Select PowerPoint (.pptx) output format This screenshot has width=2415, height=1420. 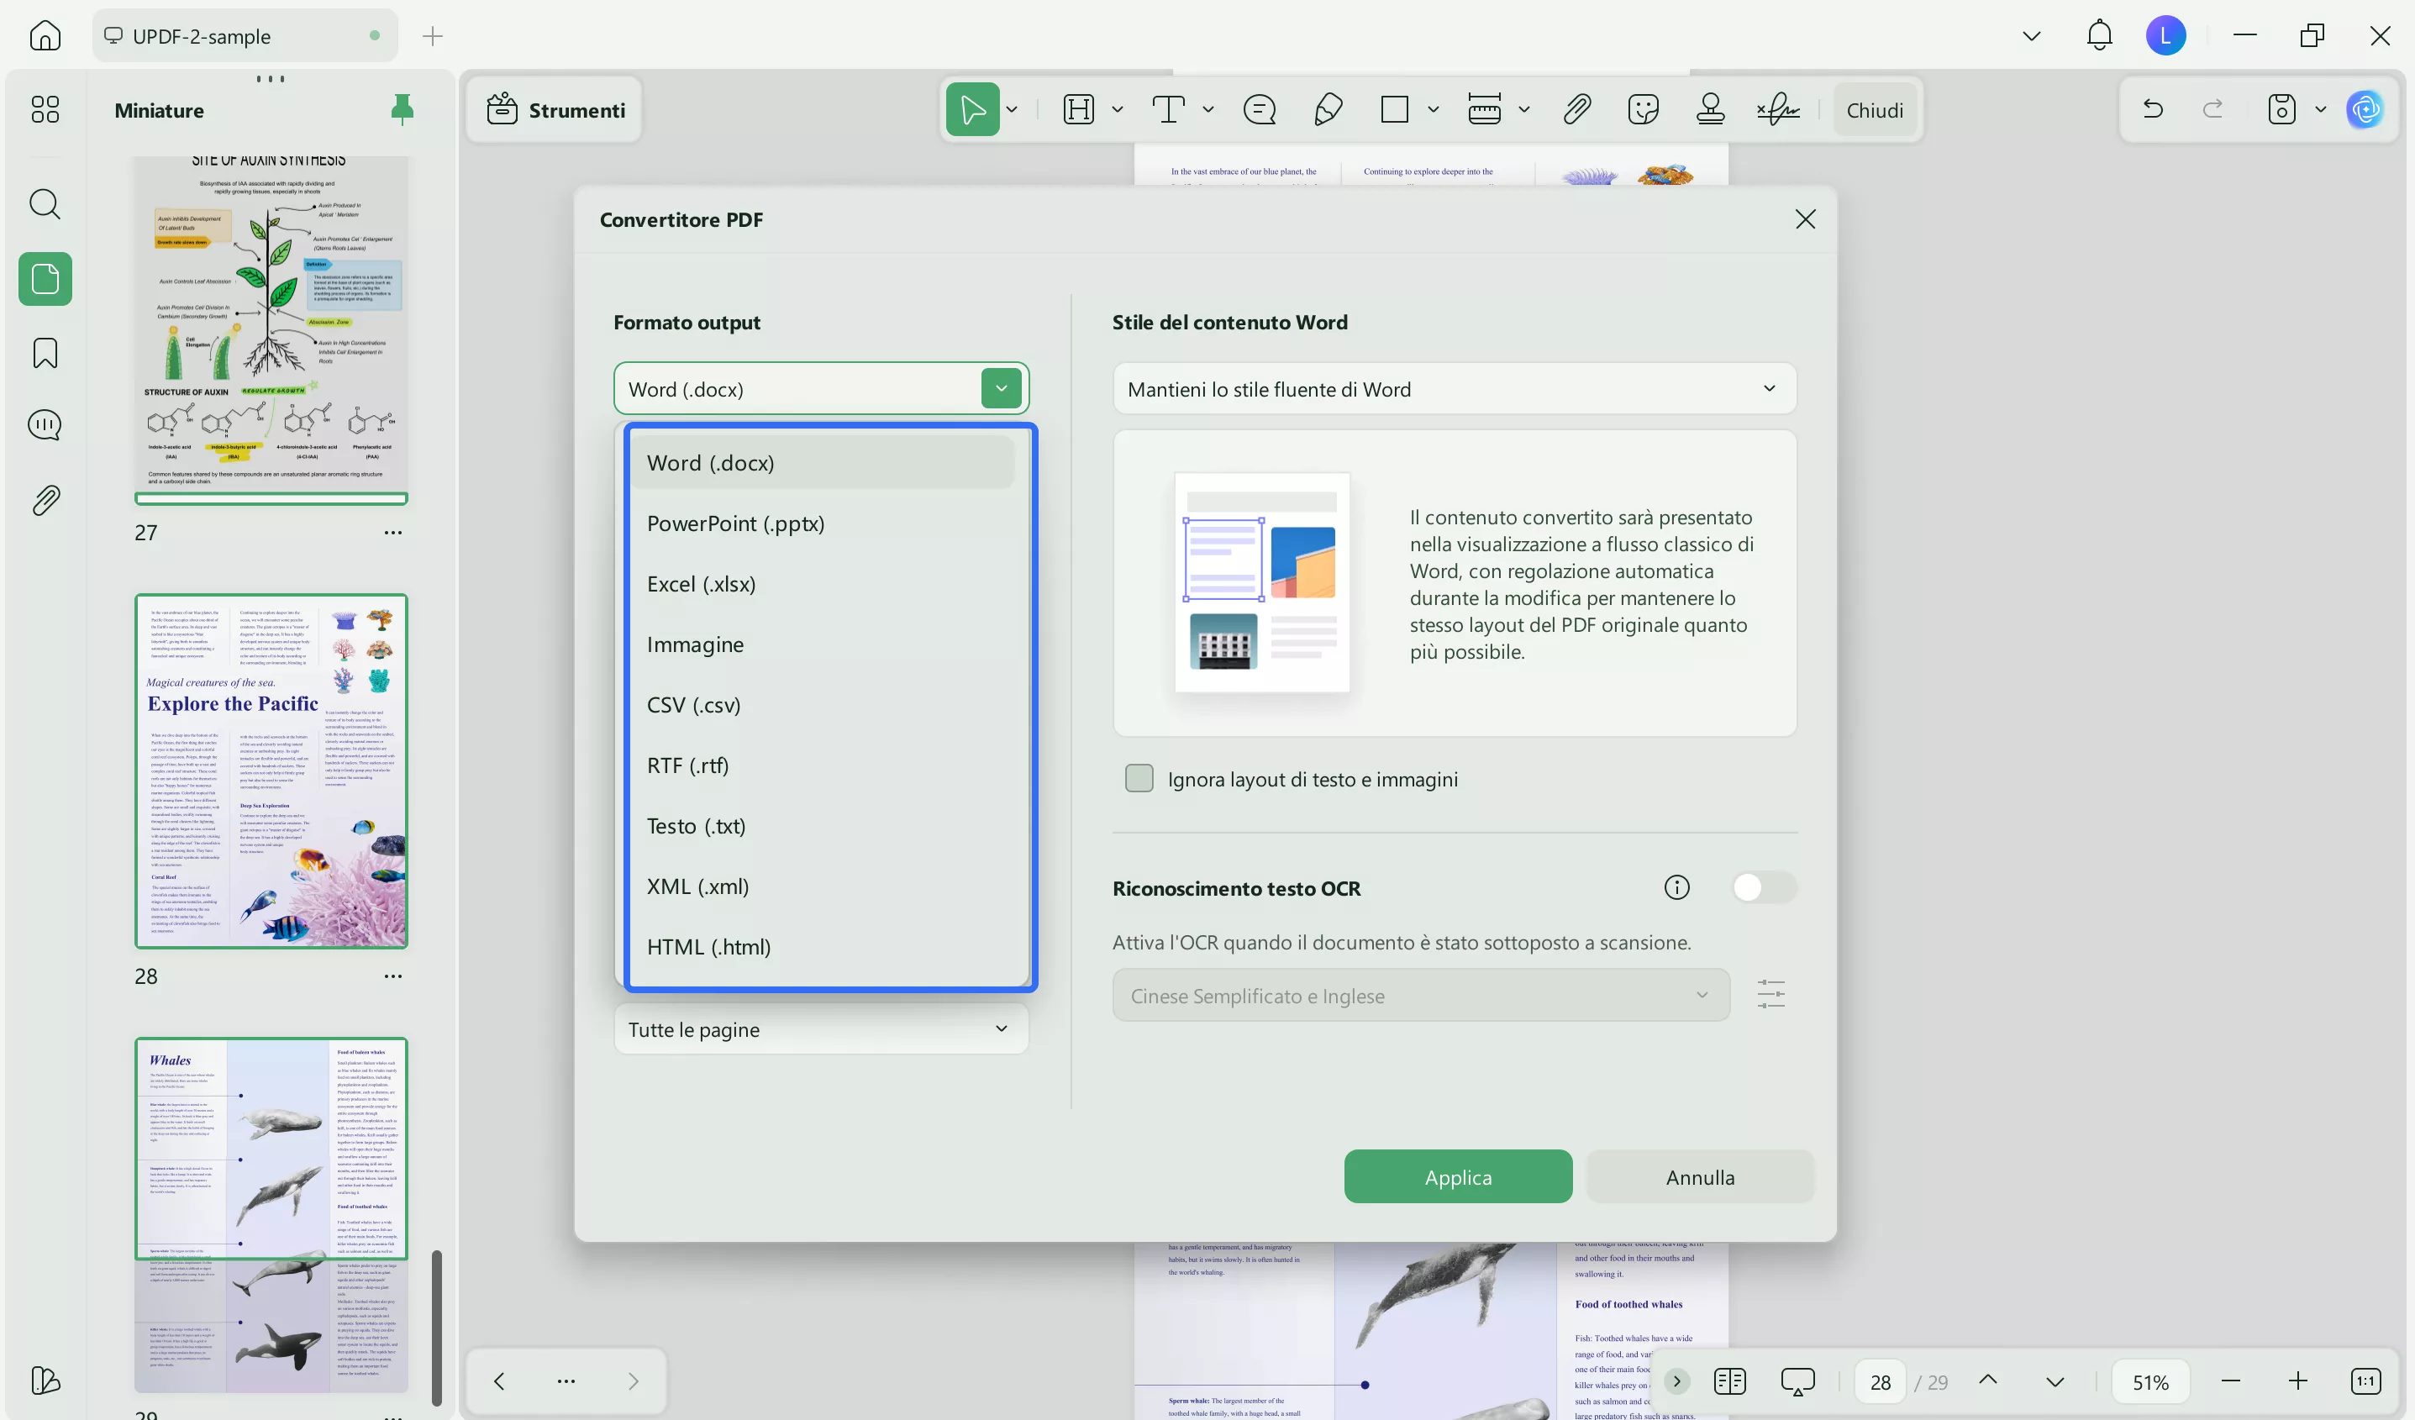[735, 523]
